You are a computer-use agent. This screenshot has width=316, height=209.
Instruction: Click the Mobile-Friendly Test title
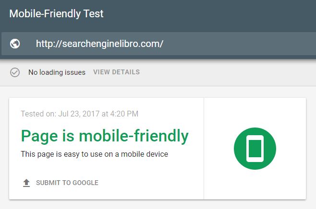tap(57, 14)
